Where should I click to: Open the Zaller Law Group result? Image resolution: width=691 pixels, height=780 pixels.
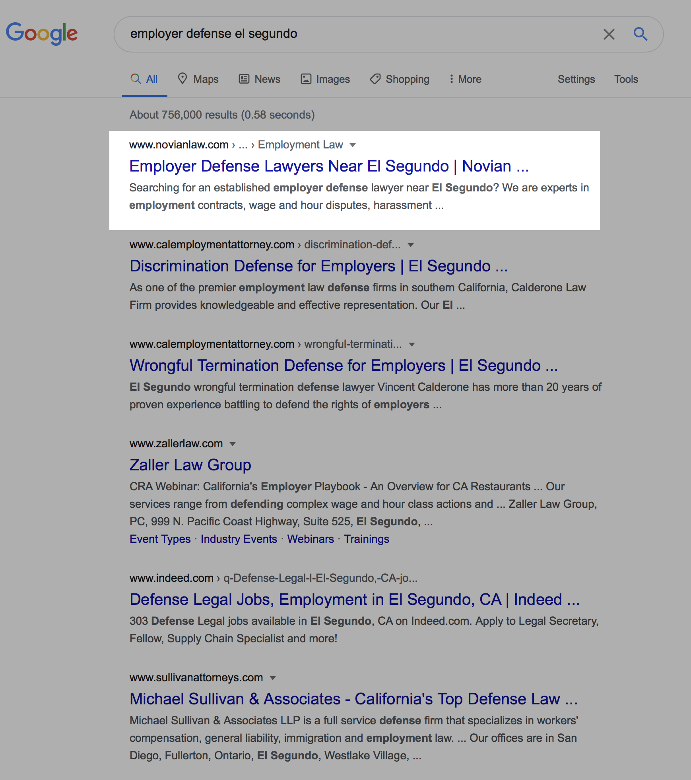point(190,465)
